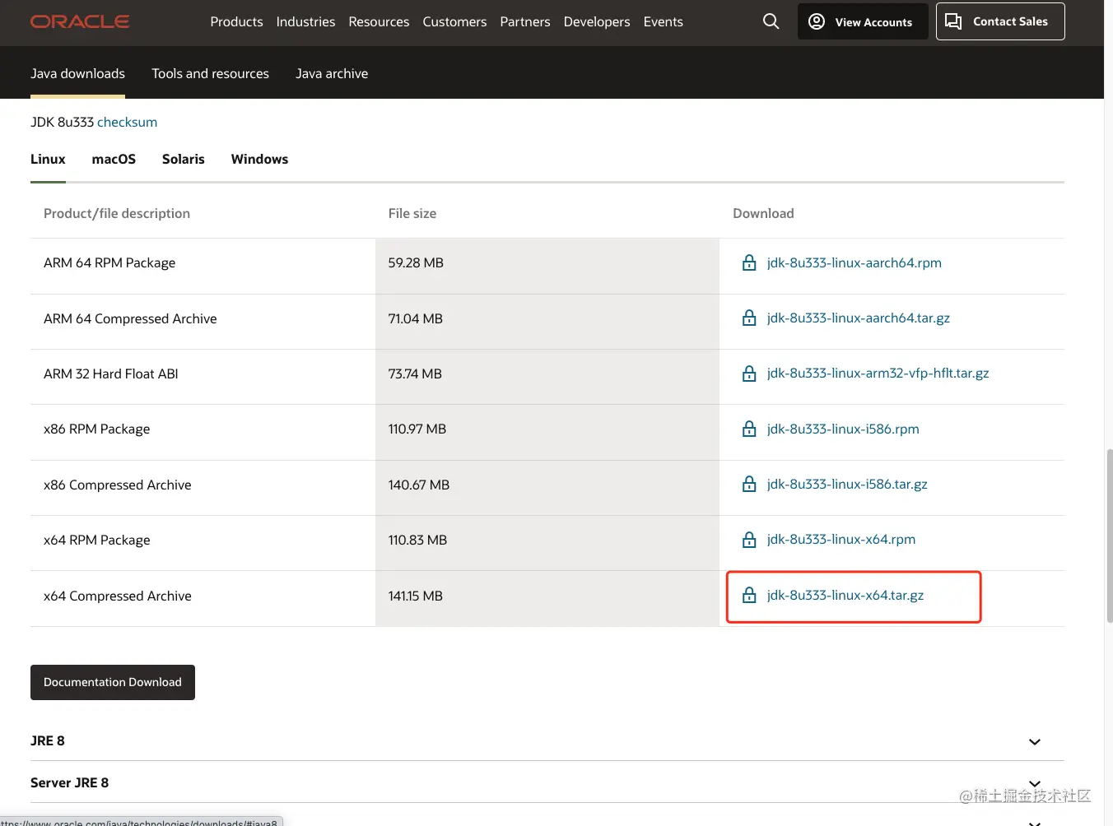Open the Customers menu
This screenshot has width=1113, height=826.
[x=454, y=21]
